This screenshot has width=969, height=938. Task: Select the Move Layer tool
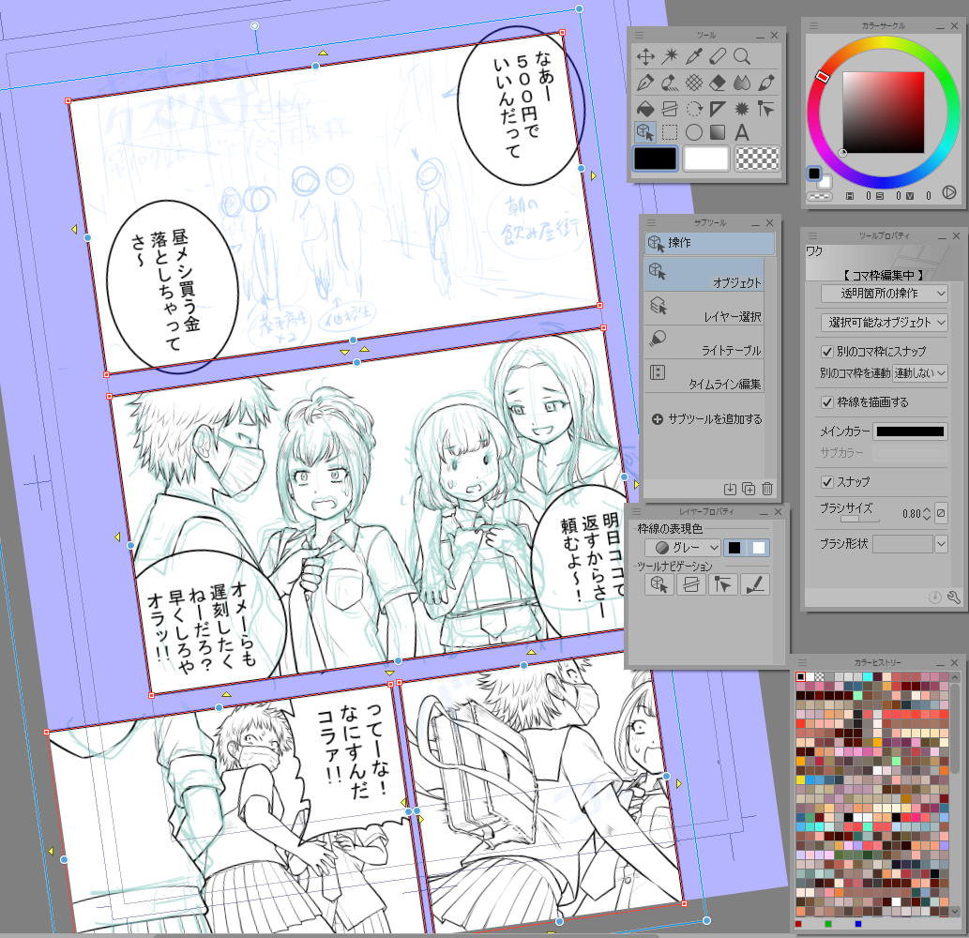[x=645, y=57]
